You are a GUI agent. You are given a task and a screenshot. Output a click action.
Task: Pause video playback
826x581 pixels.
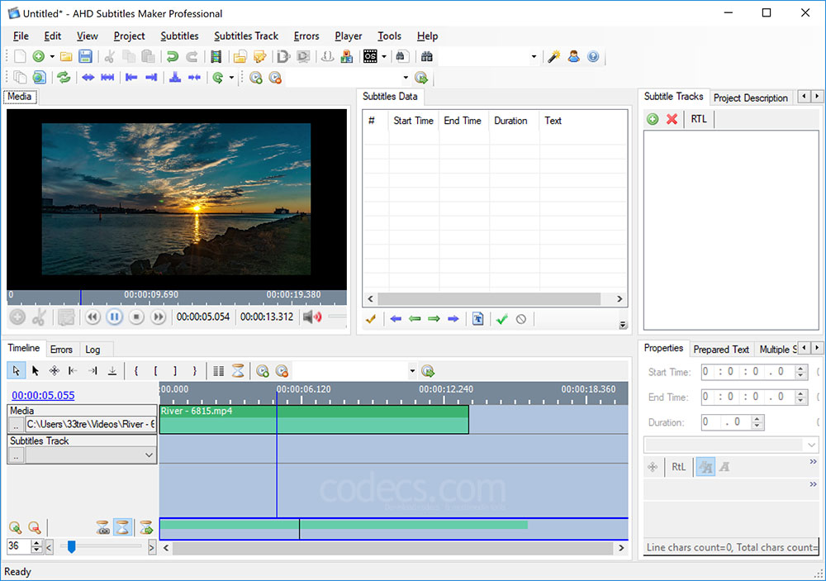point(112,317)
